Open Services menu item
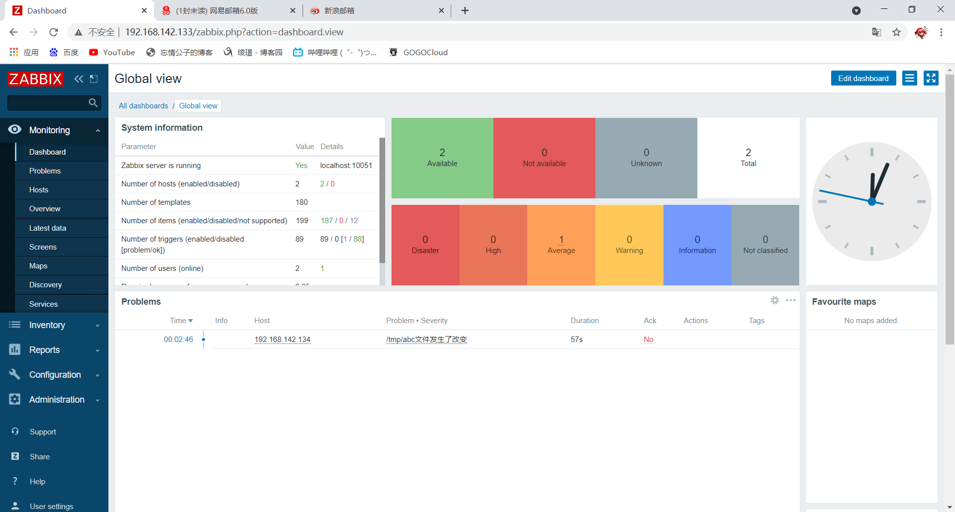955x512 pixels. click(62, 304)
